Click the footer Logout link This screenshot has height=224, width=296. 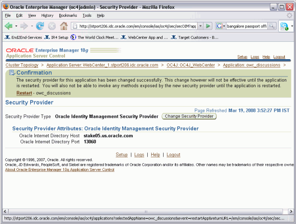pyautogui.click(x=173, y=155)
